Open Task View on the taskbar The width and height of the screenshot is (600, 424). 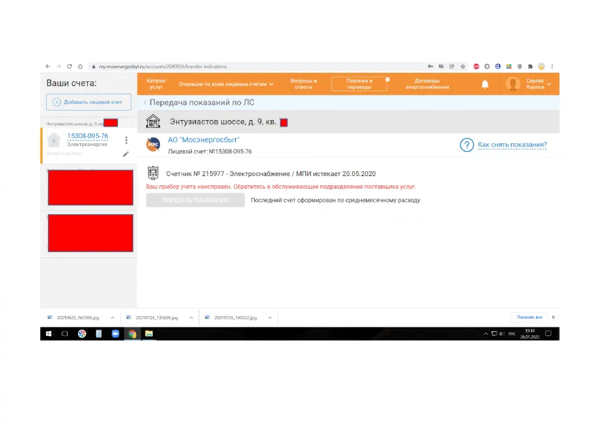click(x=65, y=334)
